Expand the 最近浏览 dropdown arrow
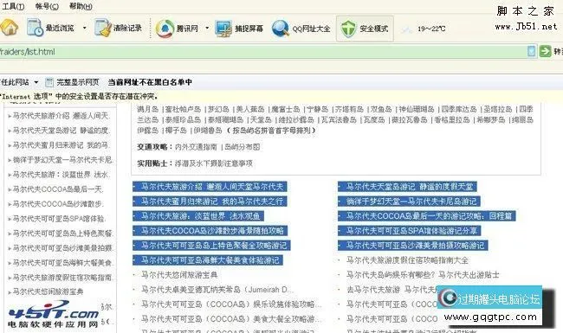Screen dimensions: 563x333 [84, 28]
